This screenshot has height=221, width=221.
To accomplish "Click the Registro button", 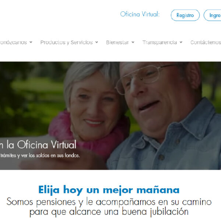I will (x=185, y=15).
